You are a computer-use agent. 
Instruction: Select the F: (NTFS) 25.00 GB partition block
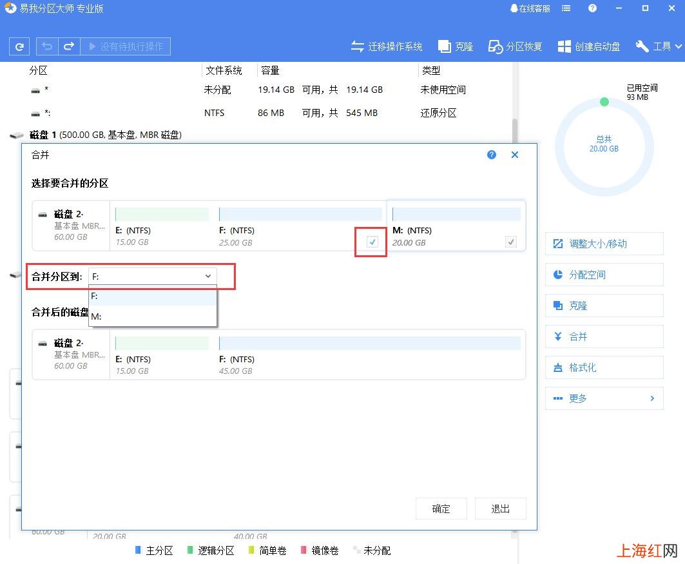click(300, 226)
